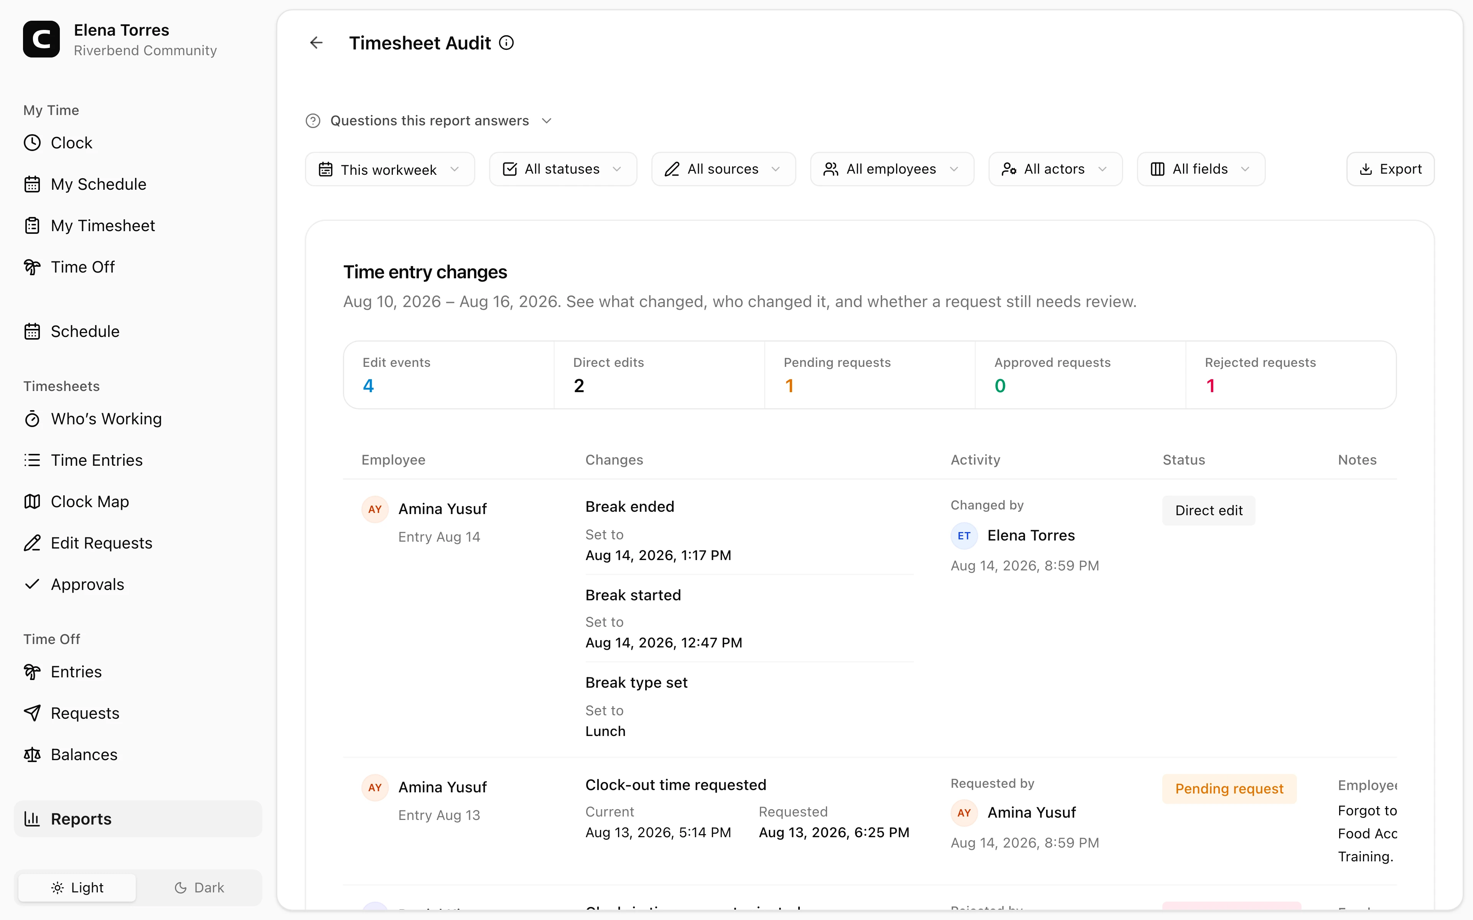Click Amina Yusuf under Requested by

(x=1032, y=812)
